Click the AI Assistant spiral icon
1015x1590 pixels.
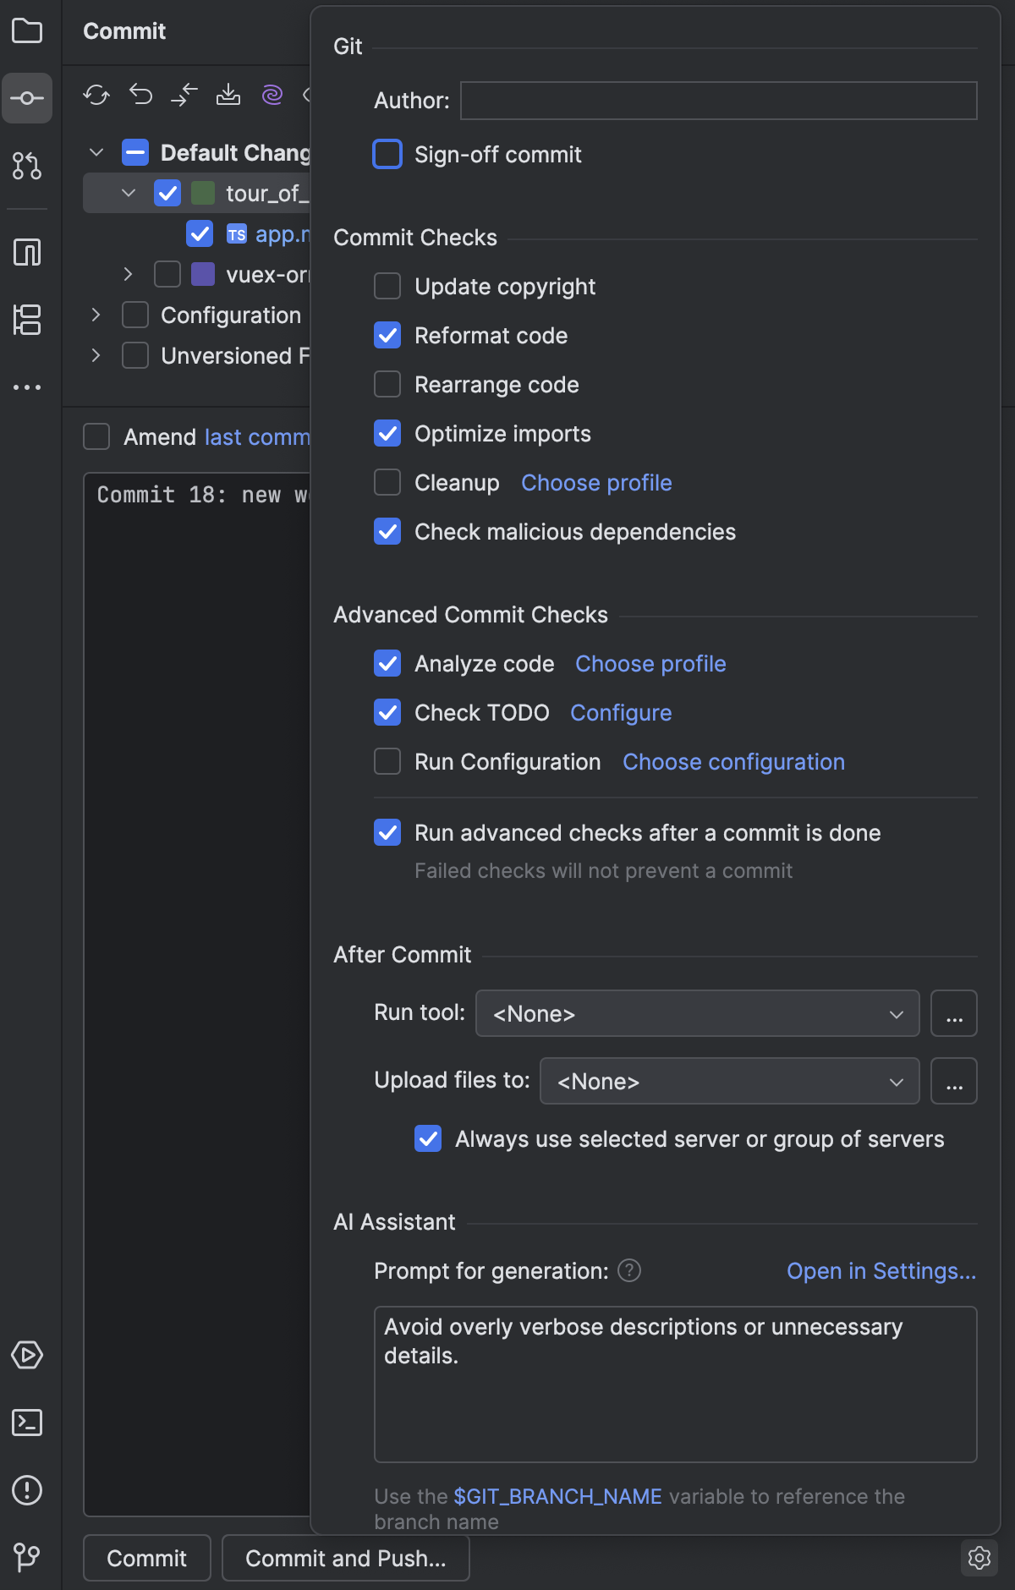(x=272, y=95)
